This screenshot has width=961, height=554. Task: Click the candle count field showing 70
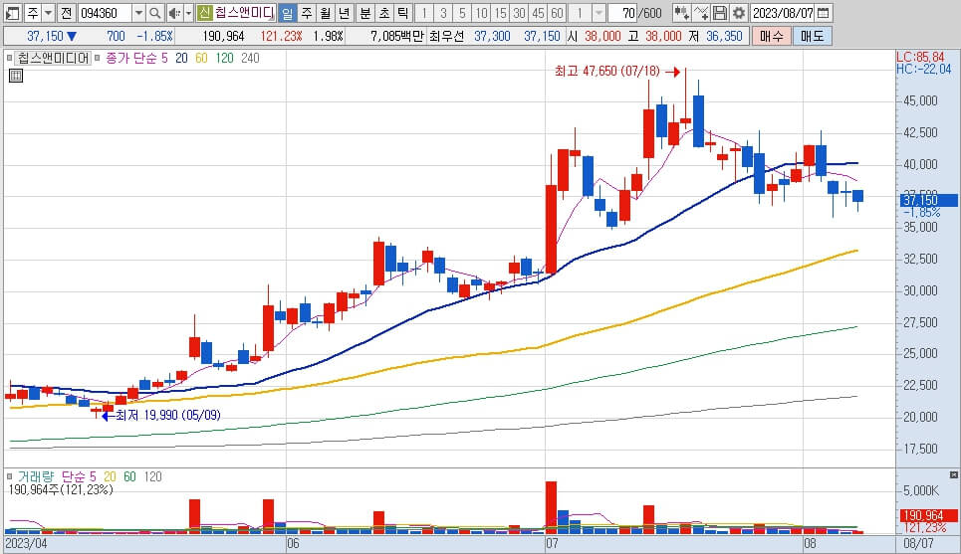tap(622, 13)
